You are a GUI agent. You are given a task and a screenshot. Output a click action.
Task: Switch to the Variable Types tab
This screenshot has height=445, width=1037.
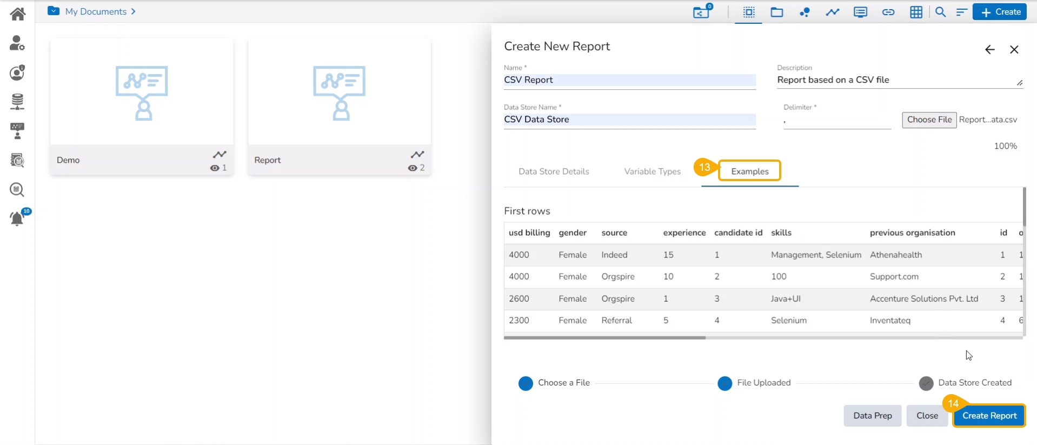click(652, 171)
